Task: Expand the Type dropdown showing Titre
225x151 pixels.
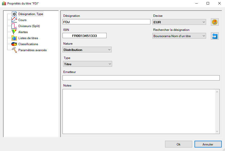Action: (87, 64)
